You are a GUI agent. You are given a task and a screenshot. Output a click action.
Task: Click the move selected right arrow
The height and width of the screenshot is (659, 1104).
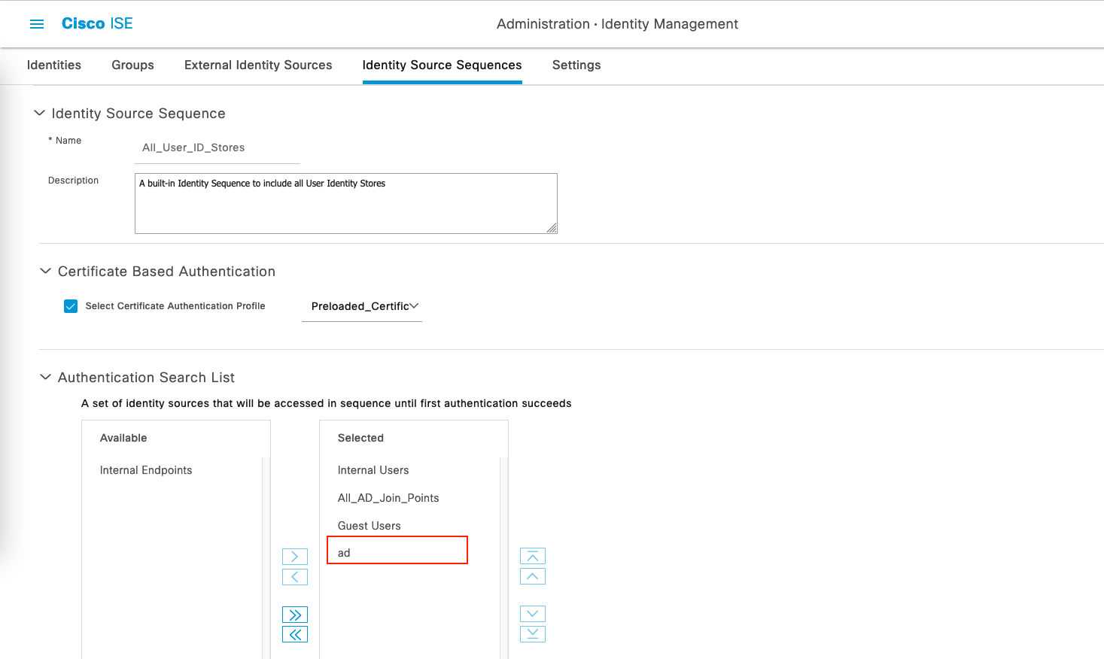[294, 557]
